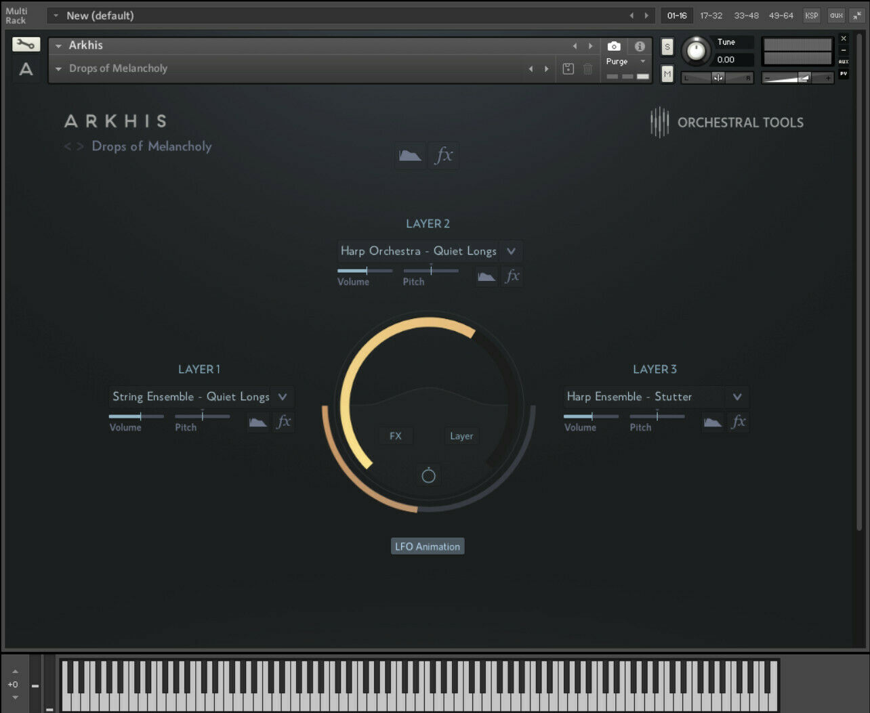This screenshot has width=870, height=713.
Task: Go to previous snapshot before Drops of Melancholy
Action: tap(531, 68)
